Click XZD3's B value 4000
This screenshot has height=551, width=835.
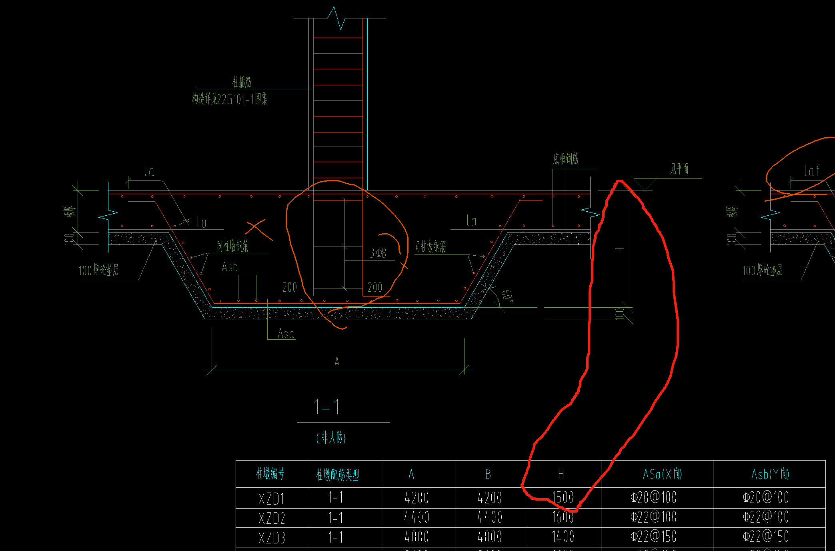490,537
